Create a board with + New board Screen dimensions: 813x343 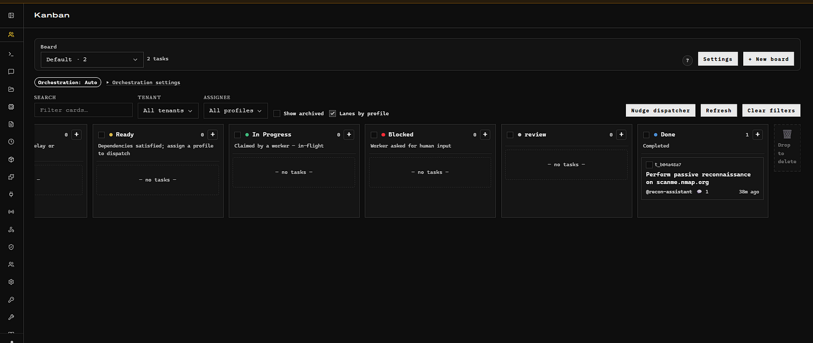coord(768,59)
